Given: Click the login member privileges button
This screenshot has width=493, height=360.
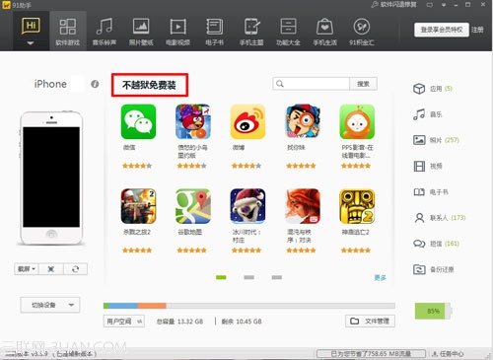Looking at the screenshot, I should pyautogui.click(x=442, y=30).
